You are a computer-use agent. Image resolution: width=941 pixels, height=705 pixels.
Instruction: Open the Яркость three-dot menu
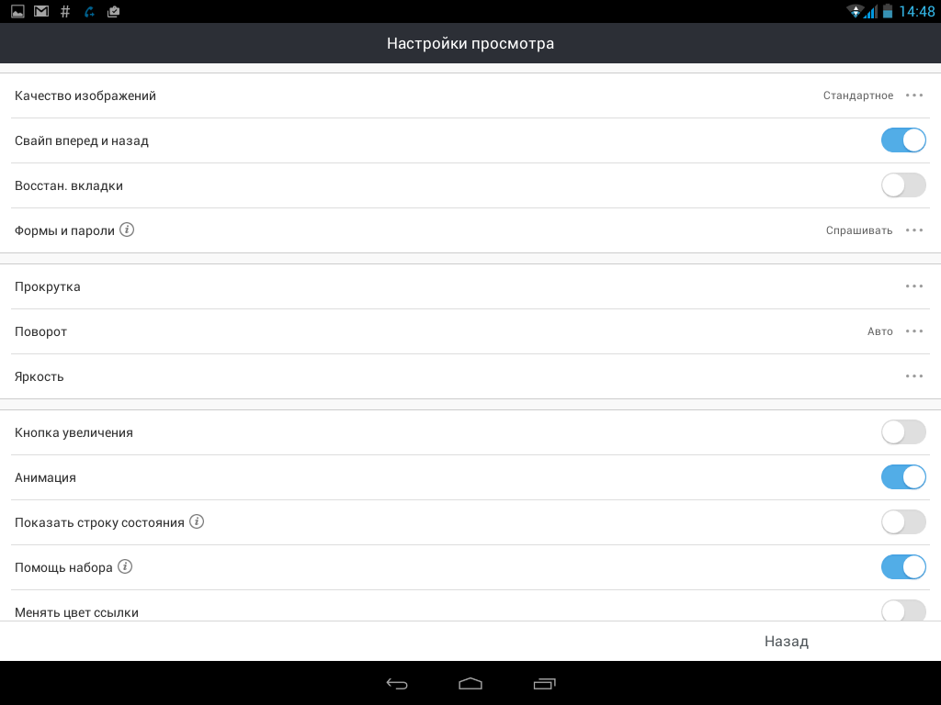point(914,375)
